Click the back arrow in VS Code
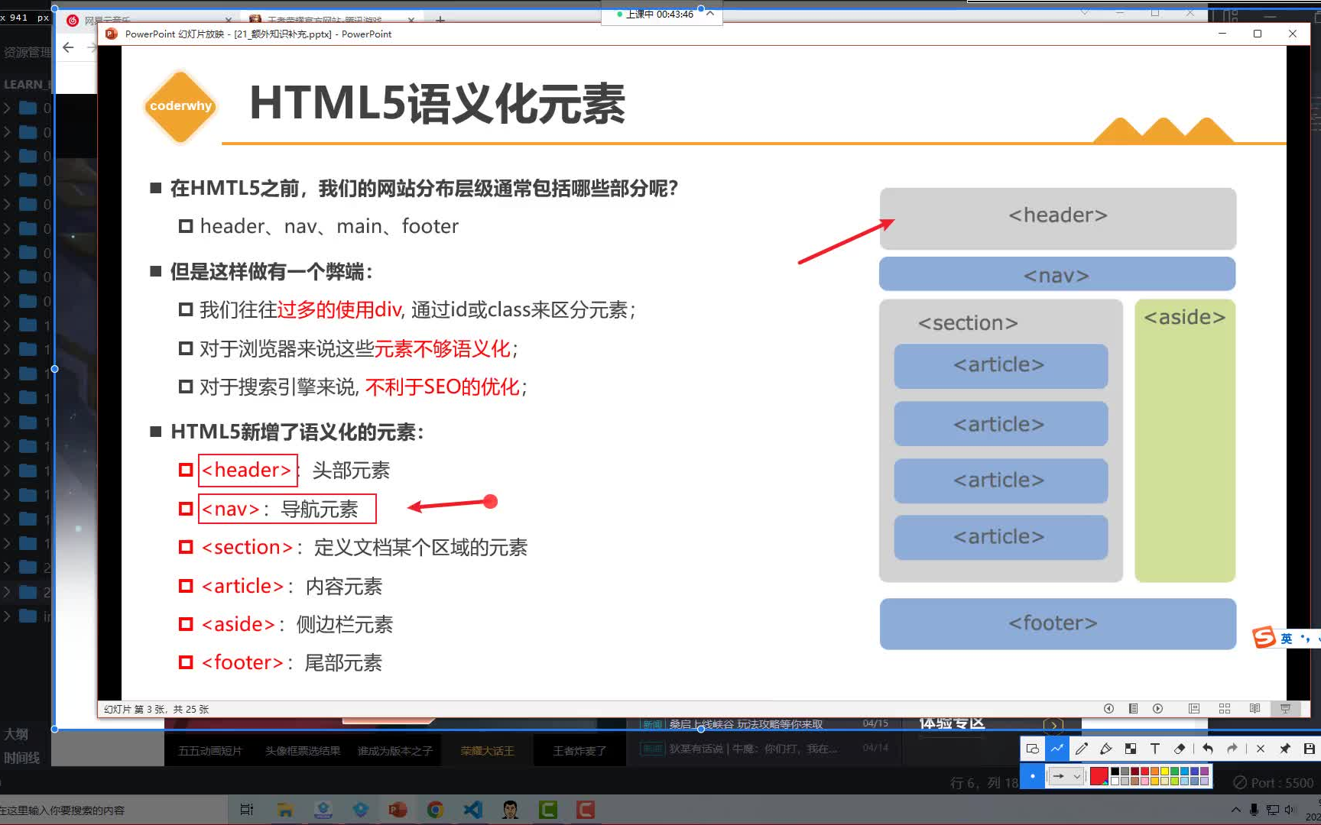This screenshot has height=825, width=1321. pos(68,47)
